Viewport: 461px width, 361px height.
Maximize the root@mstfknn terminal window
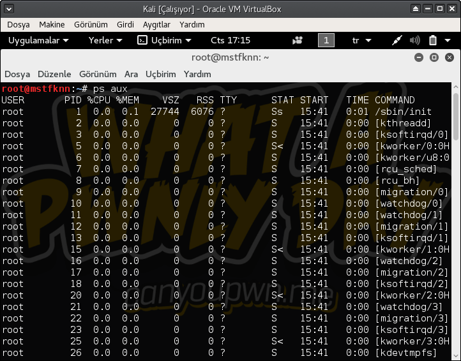pos(434,57)
